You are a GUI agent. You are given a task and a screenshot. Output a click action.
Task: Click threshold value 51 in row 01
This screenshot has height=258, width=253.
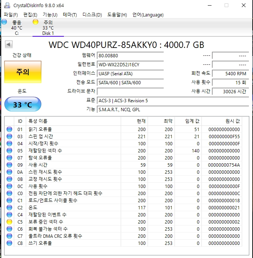tap(197, 130)
